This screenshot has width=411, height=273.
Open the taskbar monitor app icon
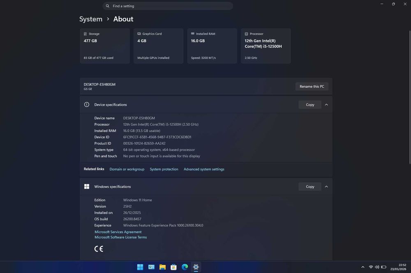151,267
